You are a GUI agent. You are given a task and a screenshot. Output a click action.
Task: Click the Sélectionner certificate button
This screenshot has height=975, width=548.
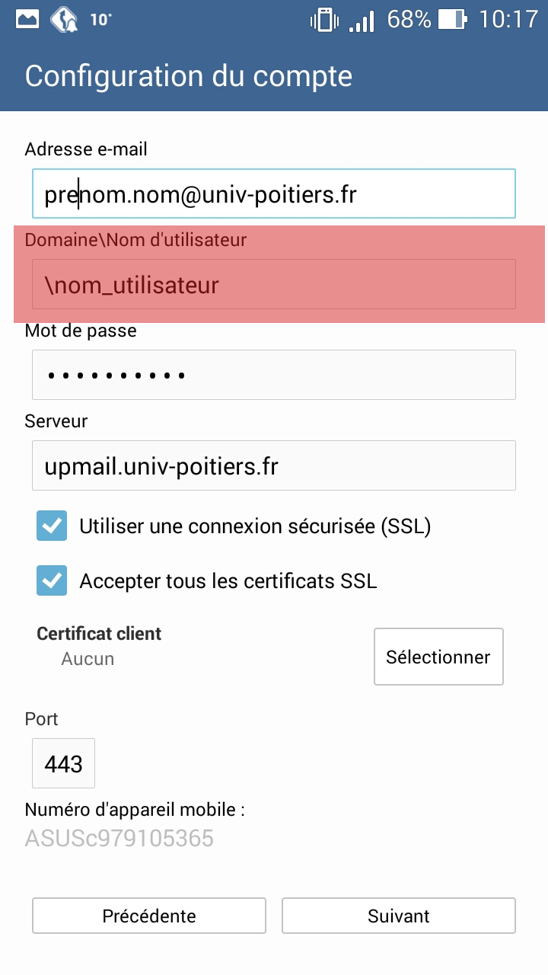438,657
